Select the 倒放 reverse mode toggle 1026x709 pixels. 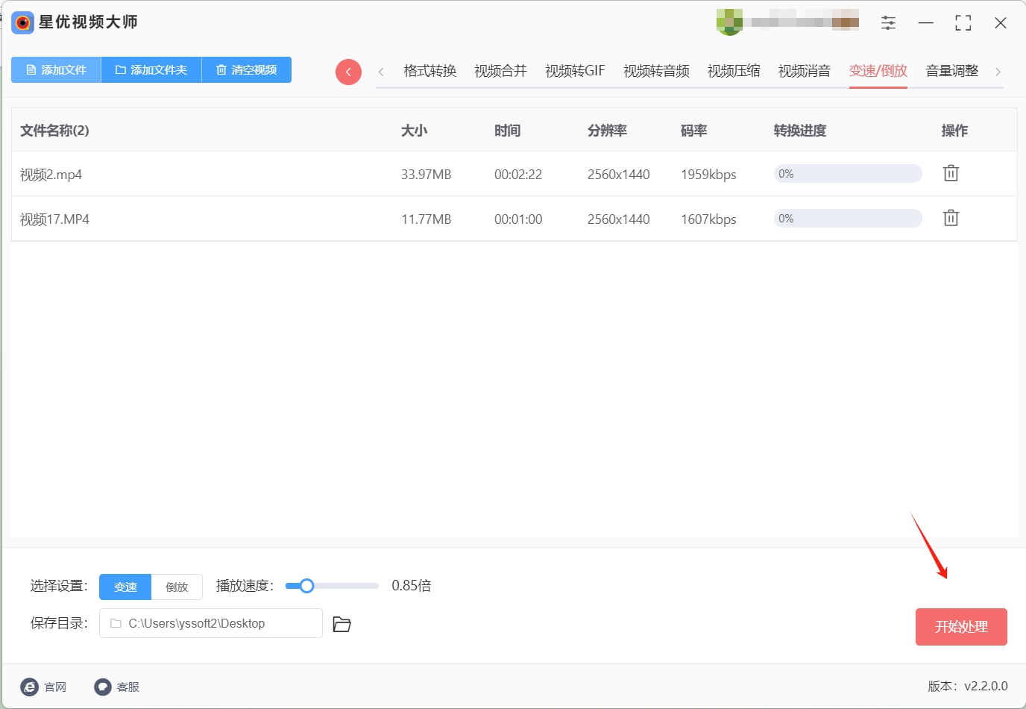(177, 587)
